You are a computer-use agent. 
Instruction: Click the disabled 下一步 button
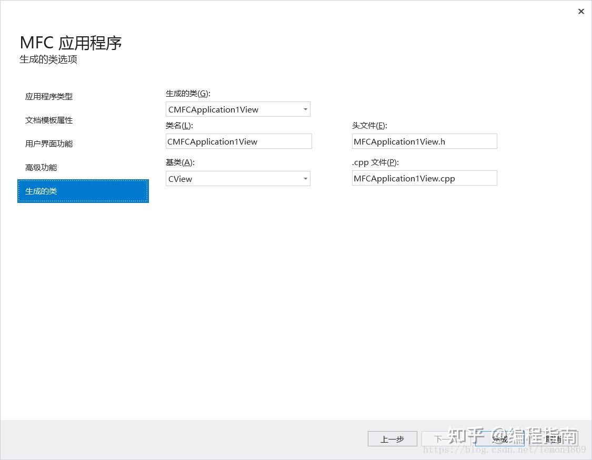[x=447, y=438]
